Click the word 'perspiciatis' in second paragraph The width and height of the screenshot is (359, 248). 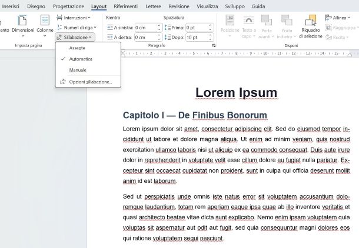pos(159,196)
